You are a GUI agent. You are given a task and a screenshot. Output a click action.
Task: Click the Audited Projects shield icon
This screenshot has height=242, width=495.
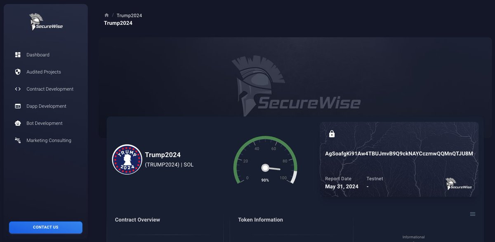coord(18,72)
